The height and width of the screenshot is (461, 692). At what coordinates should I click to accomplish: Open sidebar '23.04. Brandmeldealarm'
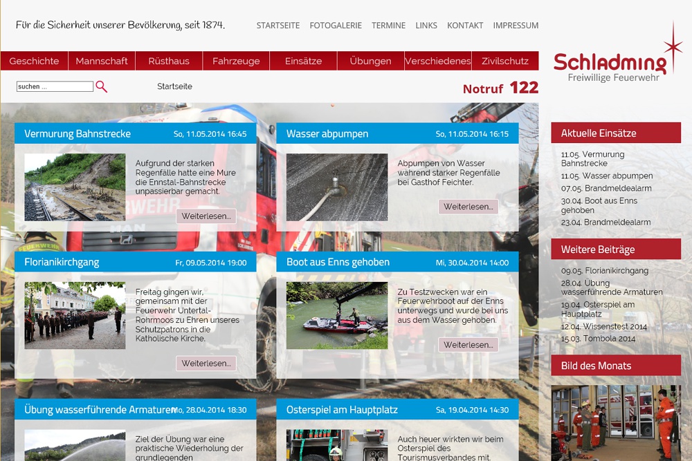click(x=605, y=222)
